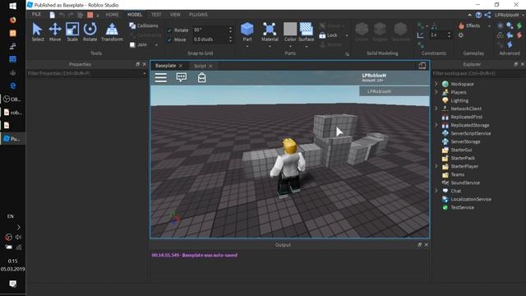Image resolution: width=526 pixels, height=296 pixels.
Task: Select the Select tool
Action: pos(38,32)
